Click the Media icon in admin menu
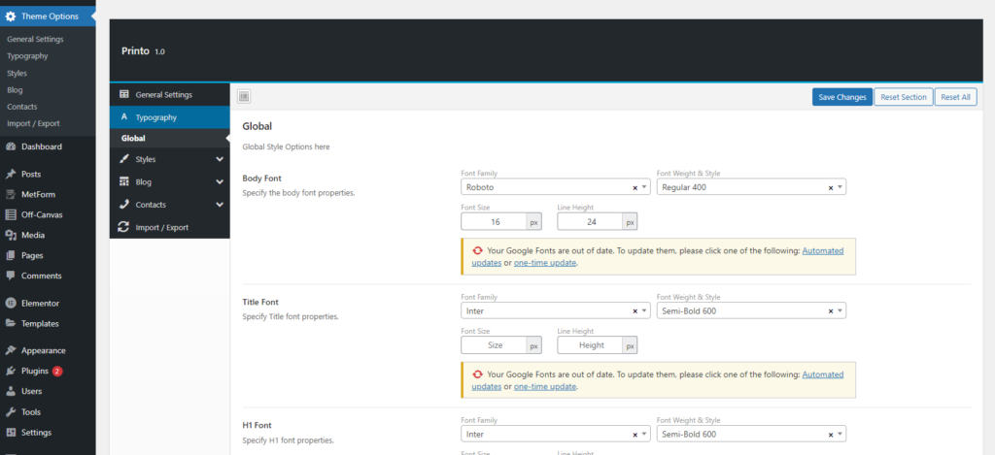The height and width of the screenshot is (455, 995). [x=11, y=235]
